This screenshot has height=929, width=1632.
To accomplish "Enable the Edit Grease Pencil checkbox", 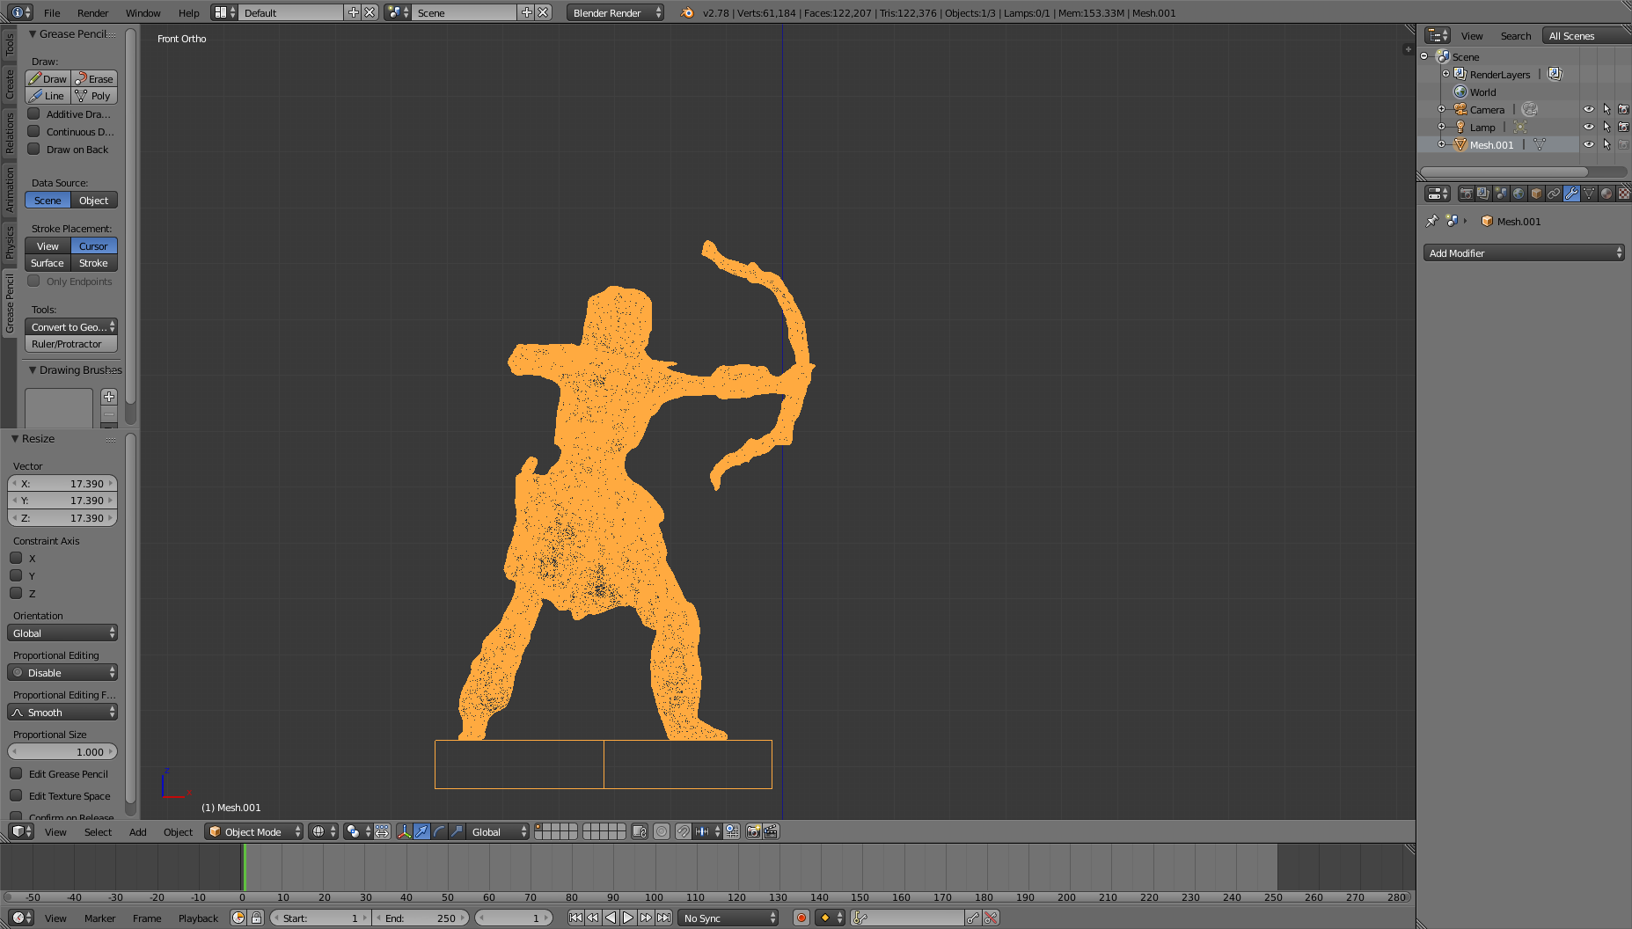I will (16, 773).
